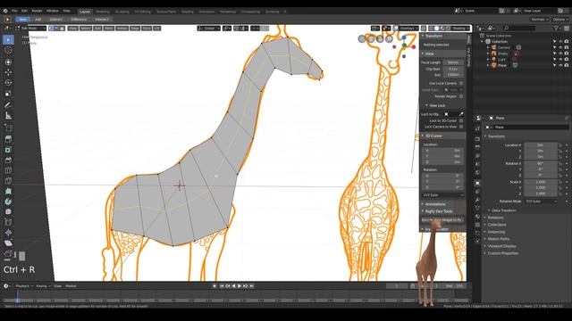The width and height of the screenshot is (572, 321).
Task: Hide the Plane object in viewport
Action: pos(560,65)
